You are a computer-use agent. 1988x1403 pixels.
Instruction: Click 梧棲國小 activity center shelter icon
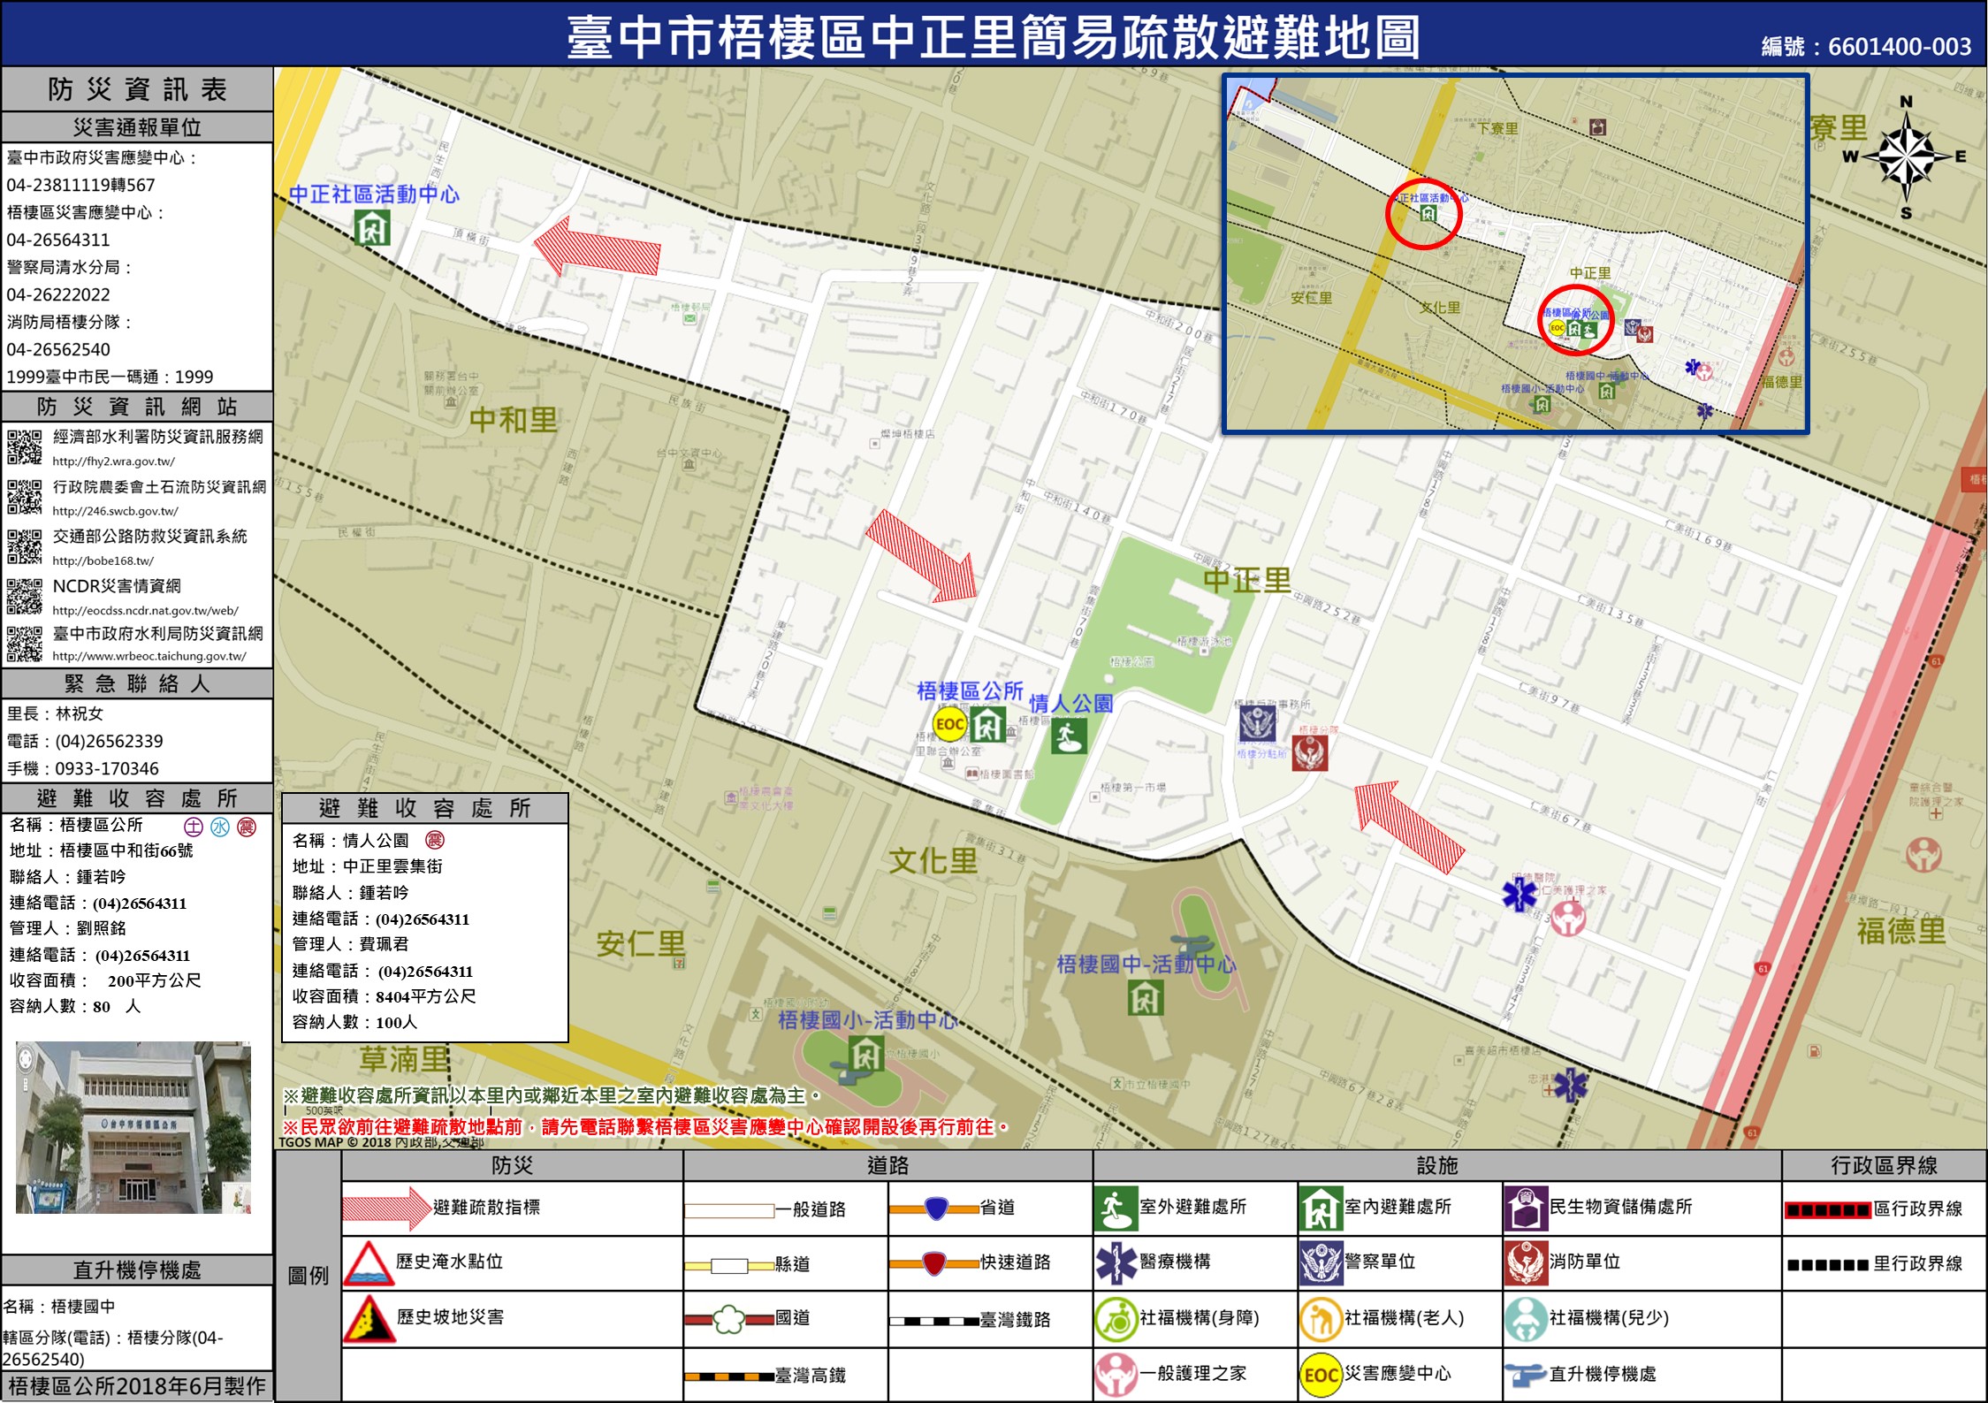pos(865,1054)
